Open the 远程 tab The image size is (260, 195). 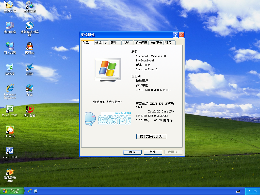click(170, 43)
